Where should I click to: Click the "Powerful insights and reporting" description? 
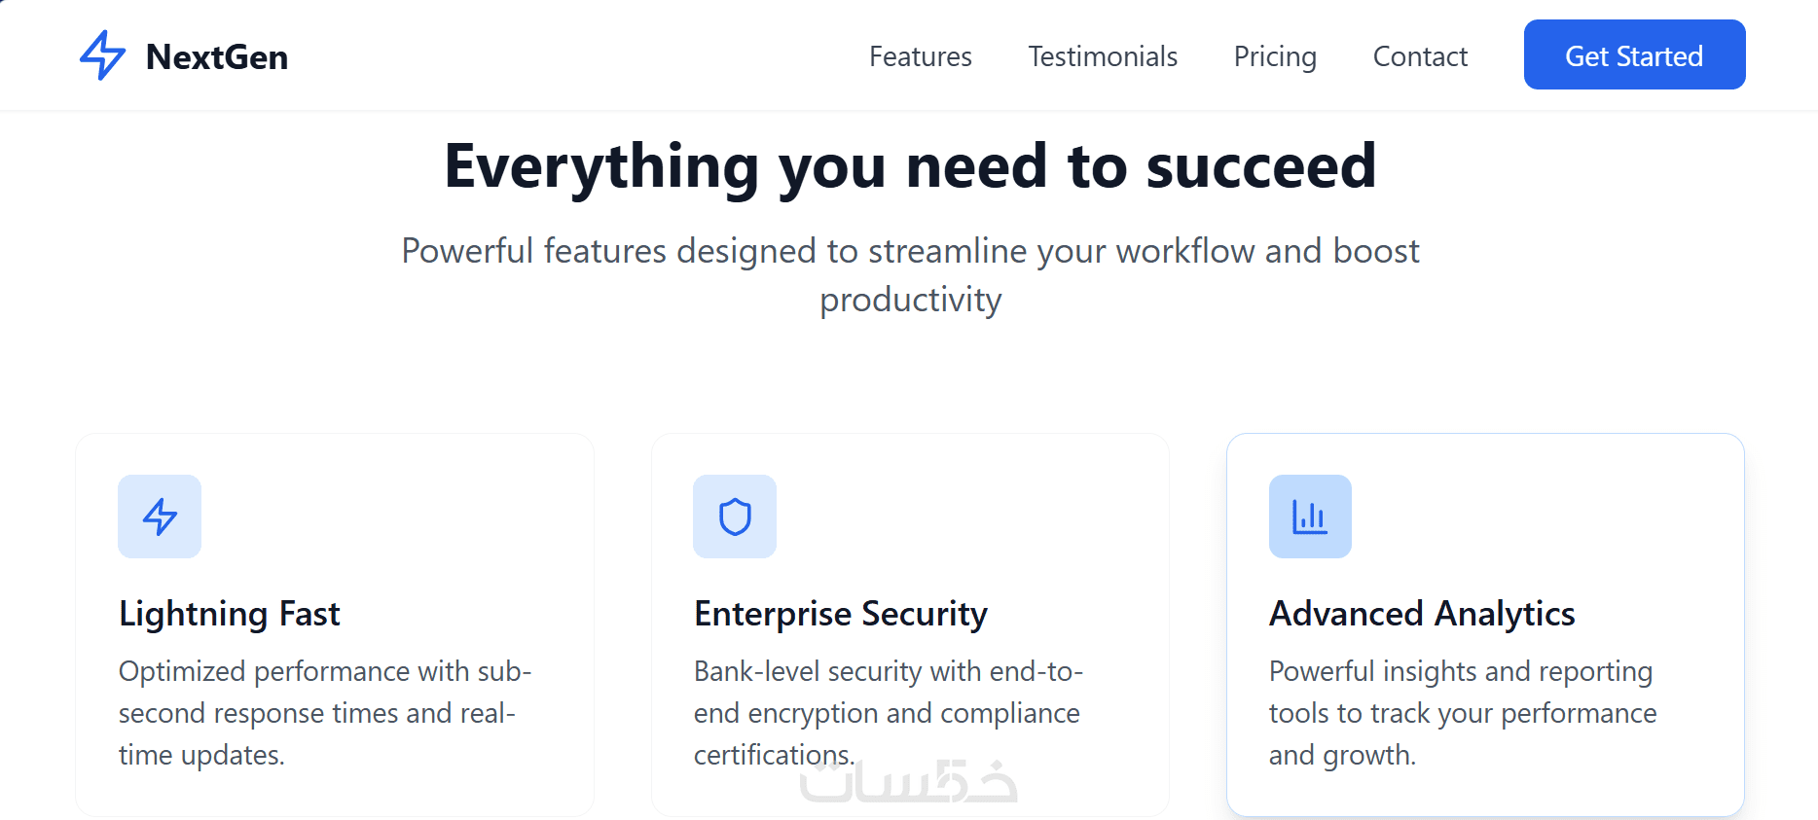[x=1462, y=713]
